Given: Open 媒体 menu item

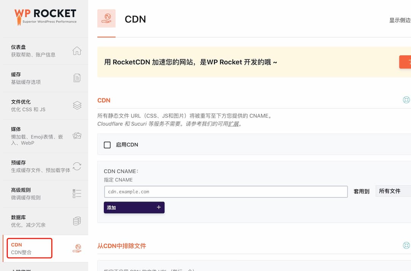Looking at the screenshot, I should click(46, 136).
